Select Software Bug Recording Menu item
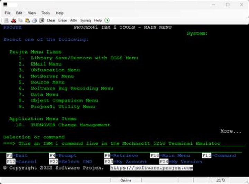Viewport: 249px width, 184px height. click(x=72, y=88)
